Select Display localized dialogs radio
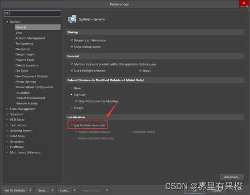Viewport: 250px width, 195px height. pos(76,132)
